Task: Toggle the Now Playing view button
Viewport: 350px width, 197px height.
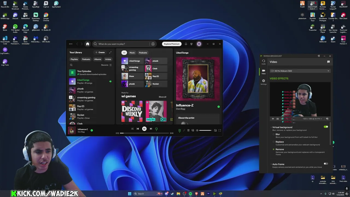Action: [x=180, y=131]
